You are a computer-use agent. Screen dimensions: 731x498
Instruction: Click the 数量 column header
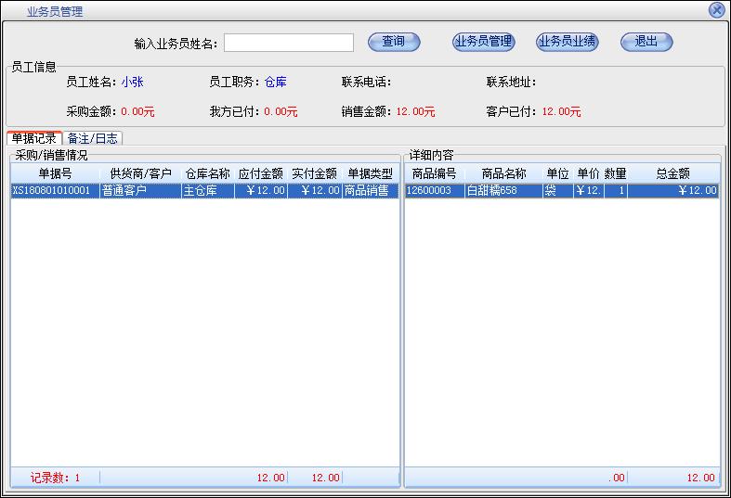click(x=615, y=173)
